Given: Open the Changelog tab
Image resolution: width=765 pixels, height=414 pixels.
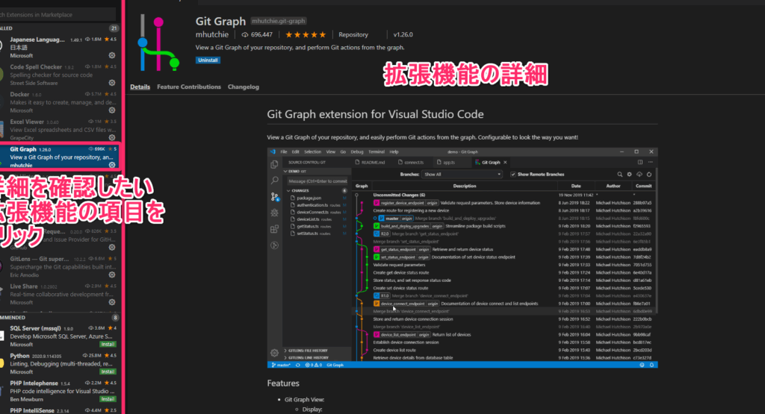Looking at the screenshot, I should click(x=244, y=87).
